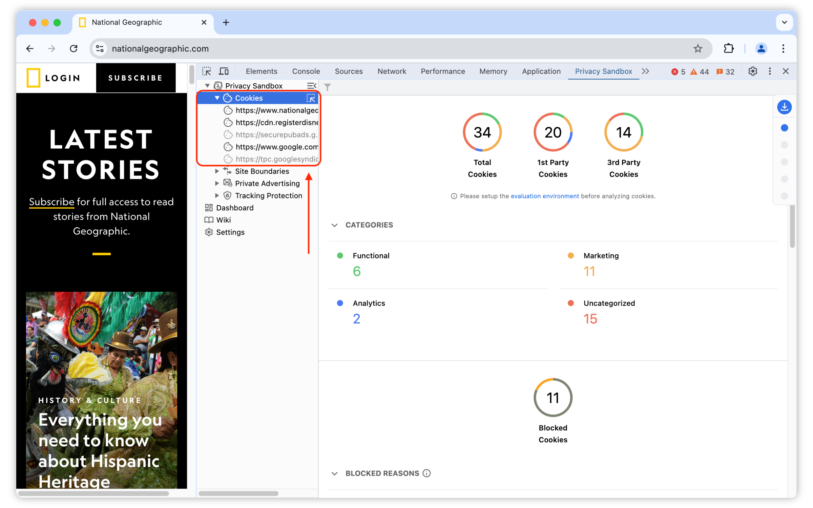Image resolution: width=813 pixels, height=508 pixels.
Task: Switch to the Application tab
Action: 541,71
